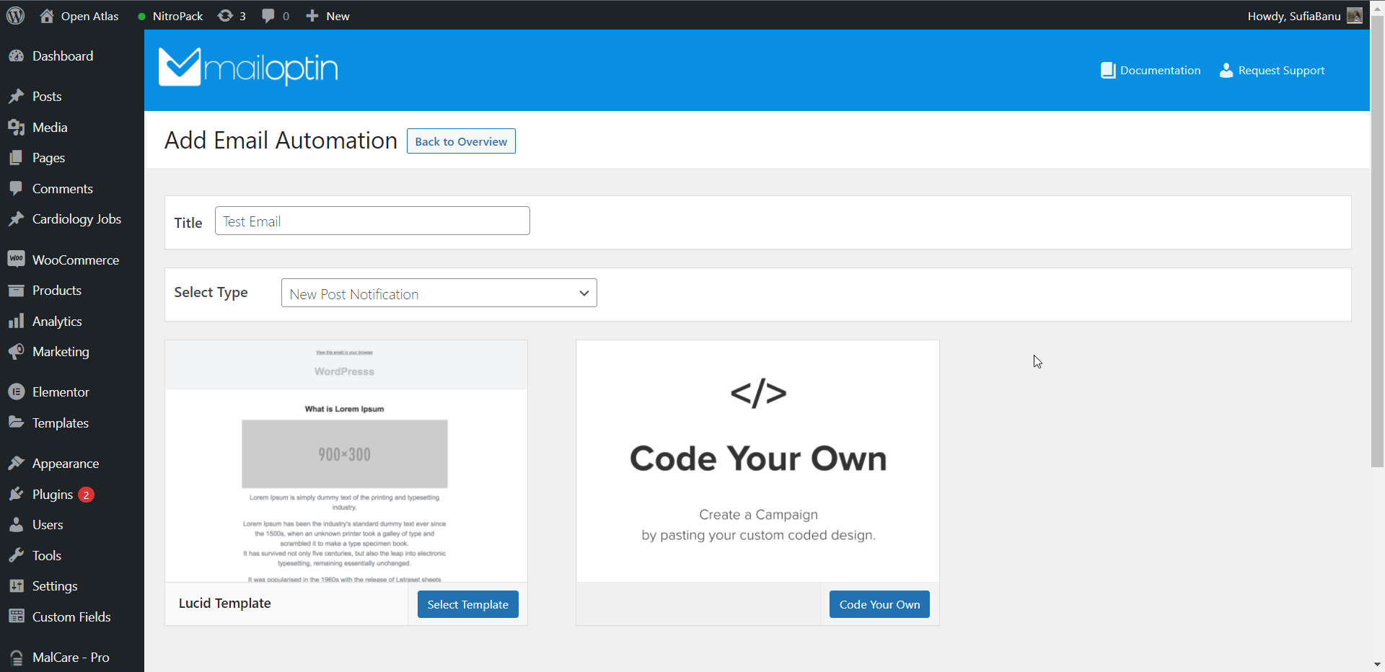Viewport: 1385px width, 672px height.
Task: Open WooCommerce menu item
Action: (x=72, y=260)
